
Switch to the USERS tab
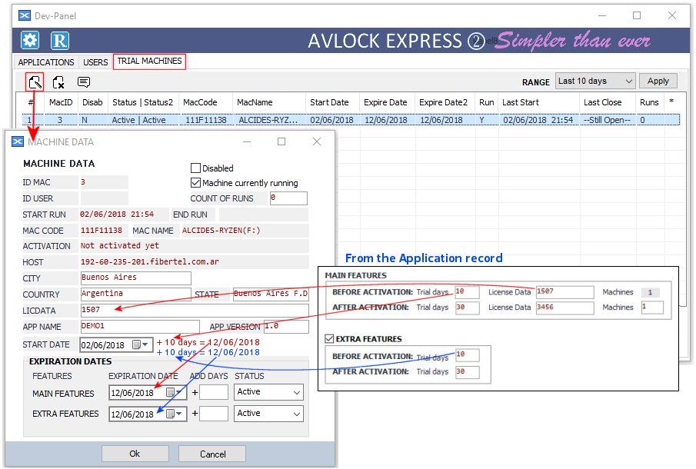(x=95, y=62)
